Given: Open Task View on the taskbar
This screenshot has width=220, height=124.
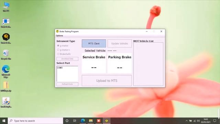Looking at the screenshot, I should point(75,121).
